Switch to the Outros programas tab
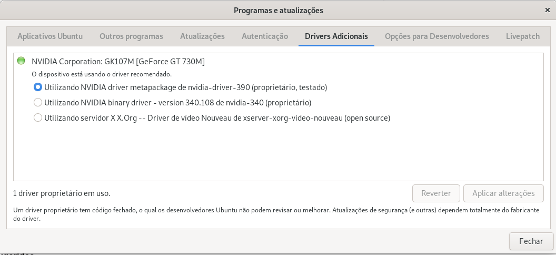Screen dimensions: 556x255 [x=131, y=36]
